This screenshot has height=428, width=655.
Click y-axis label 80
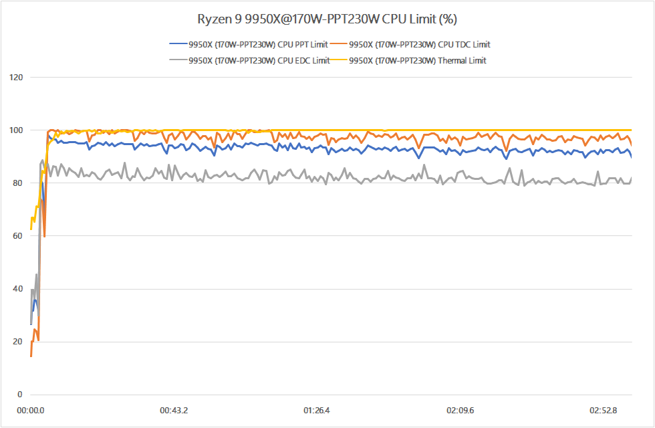click(x=17, y=183)
